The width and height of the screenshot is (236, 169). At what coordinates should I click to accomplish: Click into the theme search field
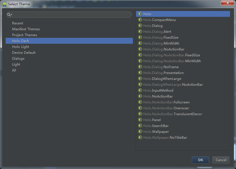tap(71, 15)
